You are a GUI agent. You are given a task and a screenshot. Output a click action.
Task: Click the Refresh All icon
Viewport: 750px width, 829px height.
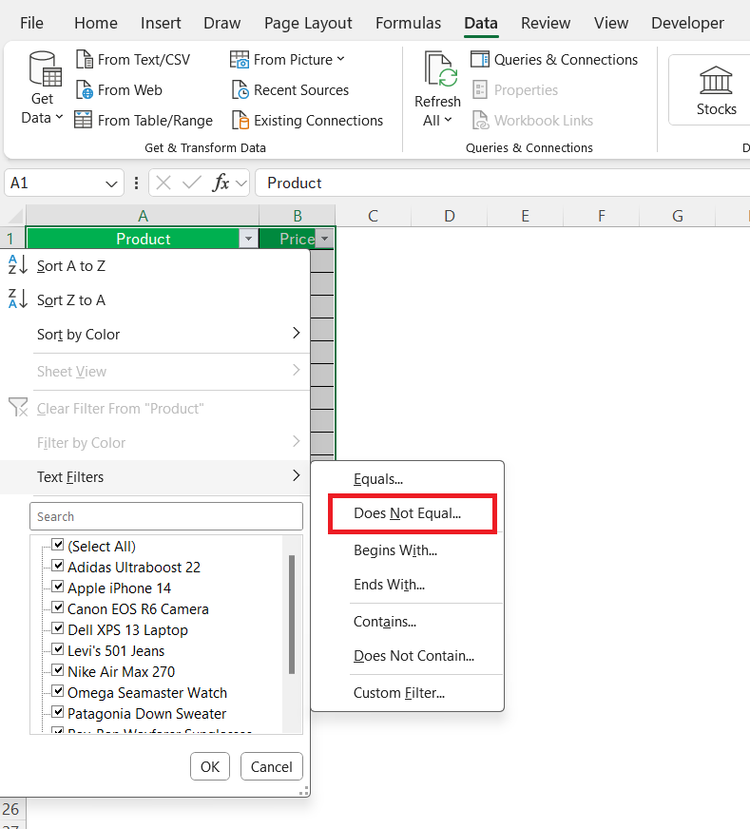pos(439,71)
